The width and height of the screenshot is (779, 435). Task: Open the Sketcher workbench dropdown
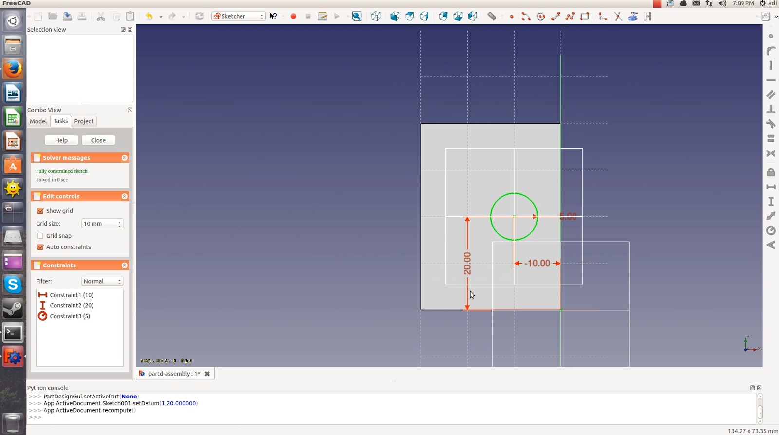click(239, 16)
